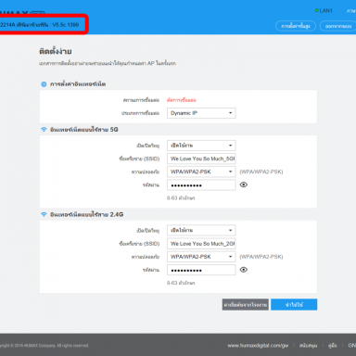Click the 5G wireless Wi-Fi section icon

tap(44, 130)
